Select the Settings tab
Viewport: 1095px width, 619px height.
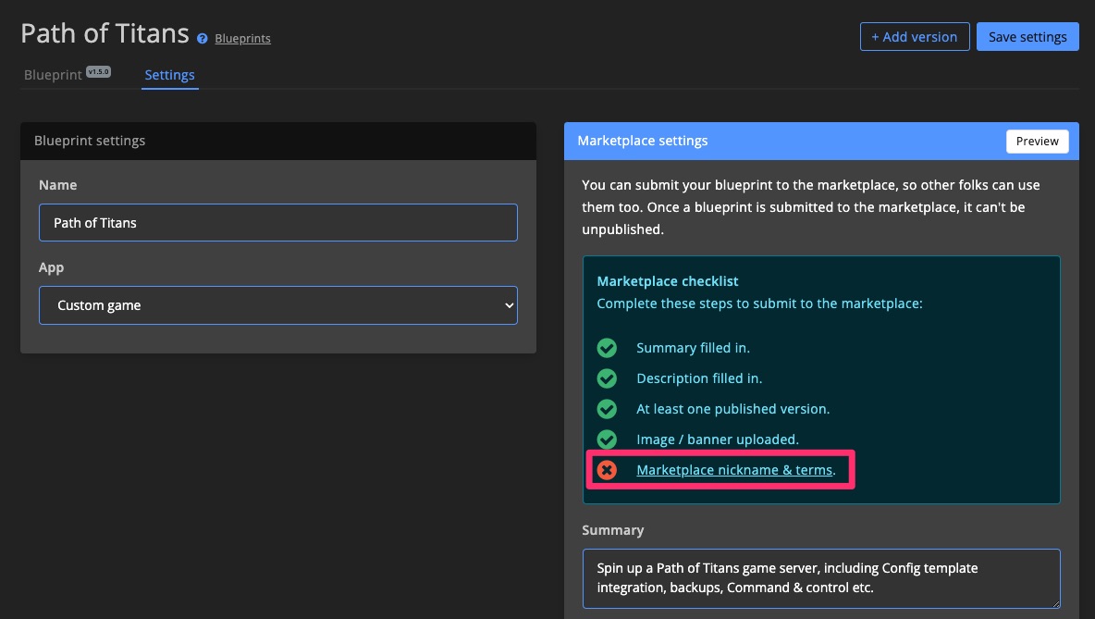[x=169, y=75]
